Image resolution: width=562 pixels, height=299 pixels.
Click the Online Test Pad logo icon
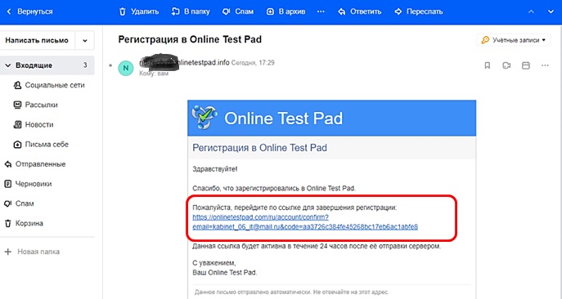click(205, 117)
